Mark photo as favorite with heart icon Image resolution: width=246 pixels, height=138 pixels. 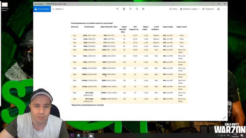[x=130, y=9]
